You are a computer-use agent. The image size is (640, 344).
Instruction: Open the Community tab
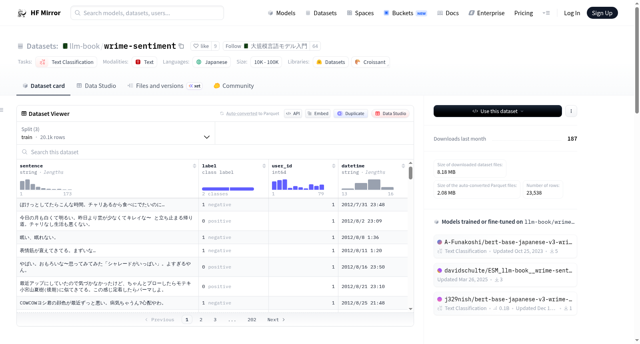click(x=234, y=86)
